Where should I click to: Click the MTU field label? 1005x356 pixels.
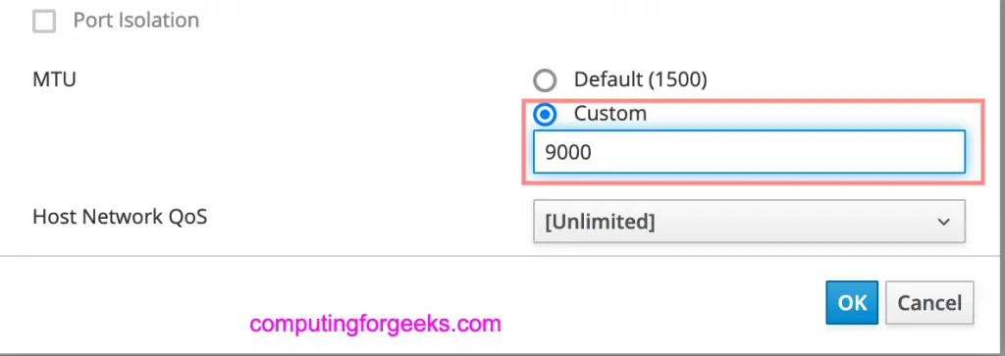(x=55, y=80)
